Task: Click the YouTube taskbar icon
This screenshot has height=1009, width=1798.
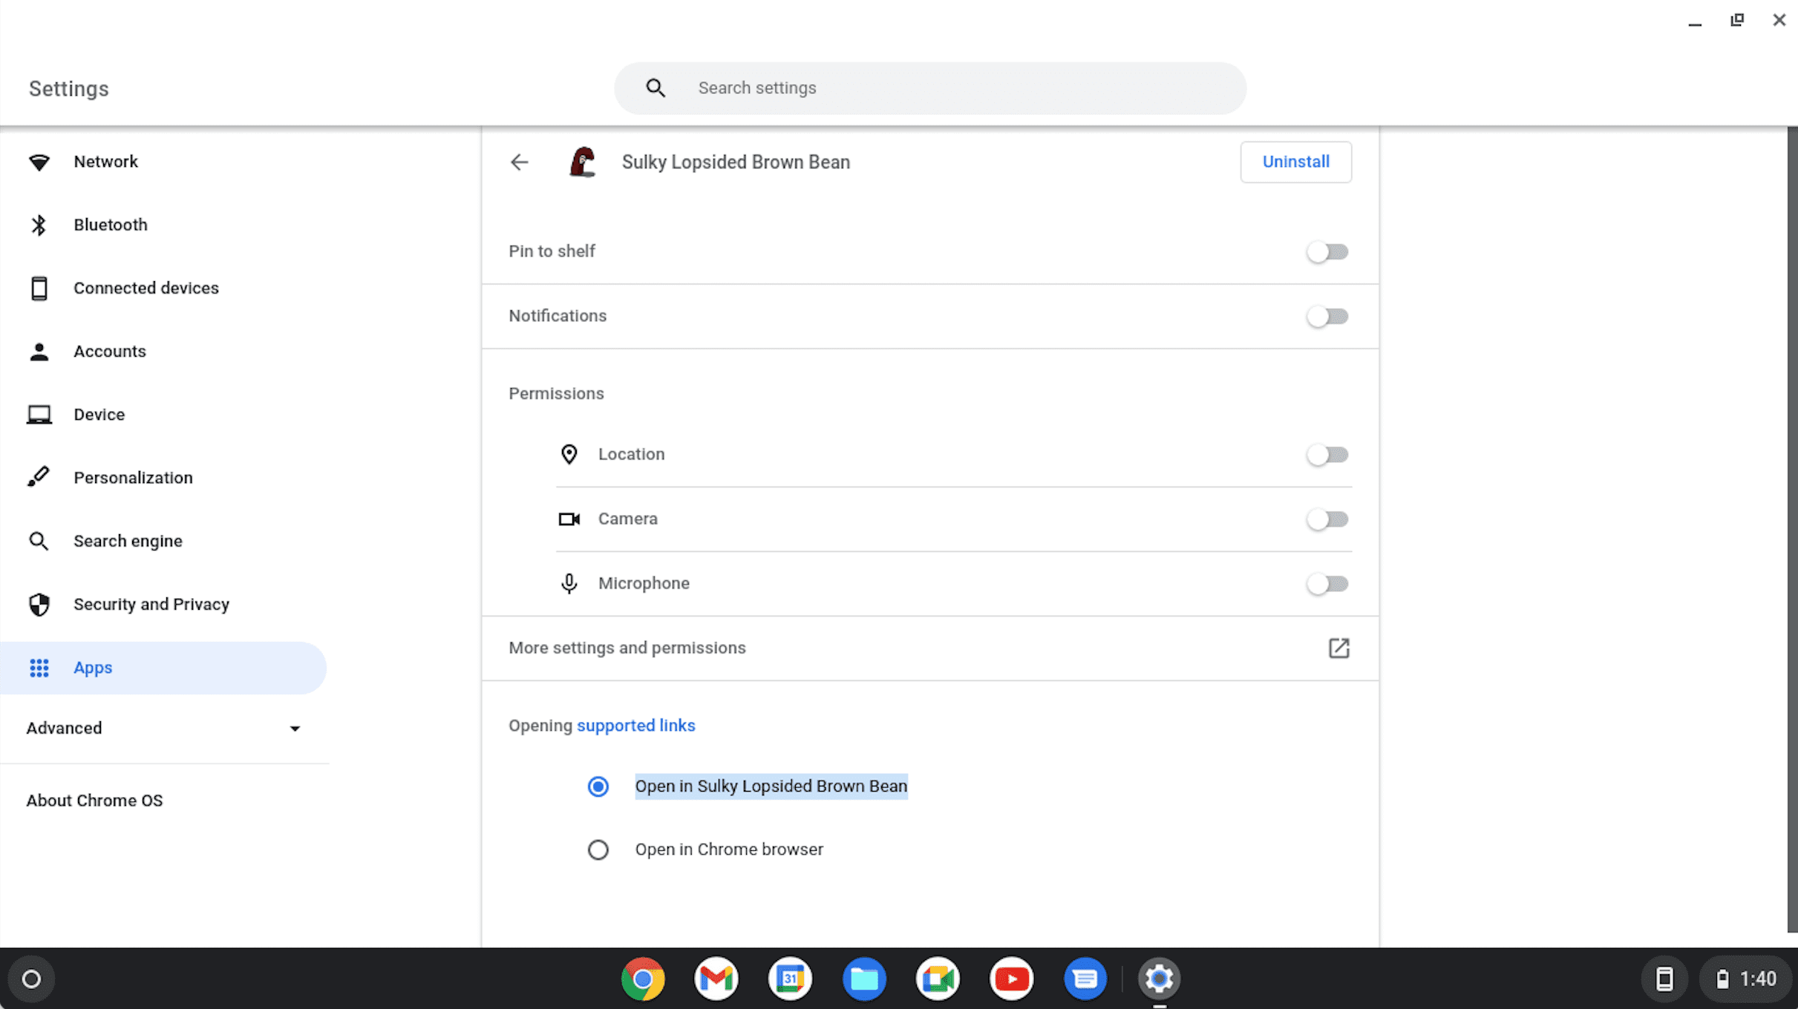Action: tap(1010, 978)
